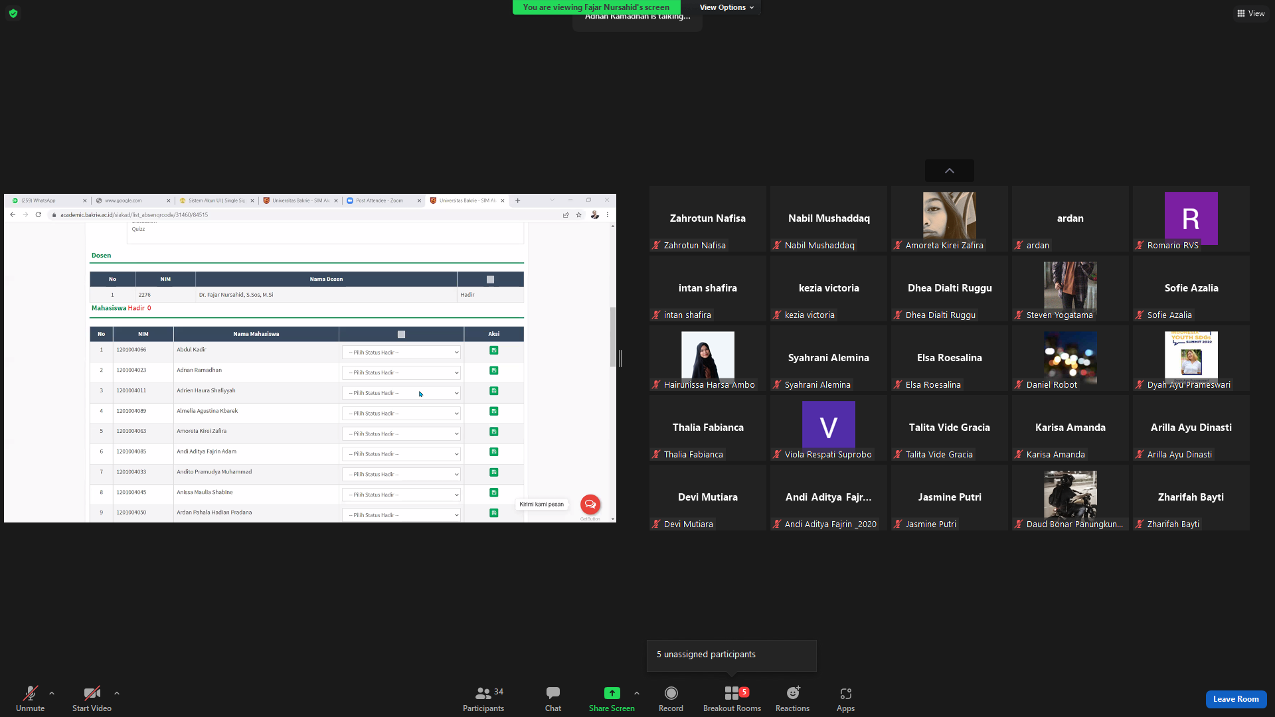Open status dropdown for Adnan Ramadhan

point(402,373)
